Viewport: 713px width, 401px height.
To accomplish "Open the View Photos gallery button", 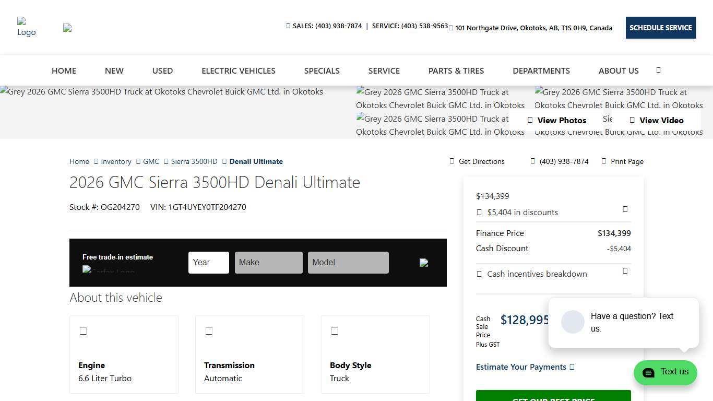I will 556,120.
